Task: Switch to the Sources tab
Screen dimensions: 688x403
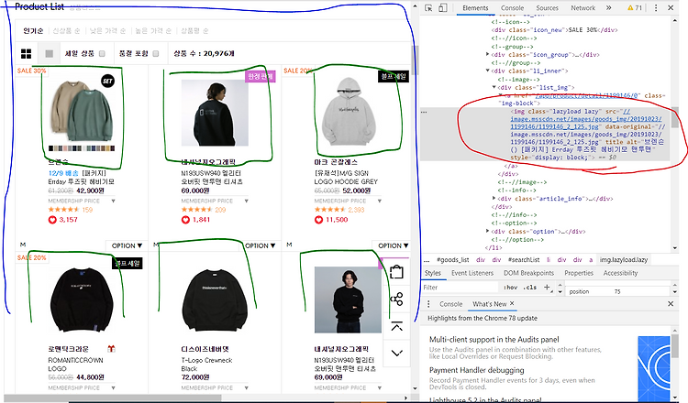Action: coord(547,8)
